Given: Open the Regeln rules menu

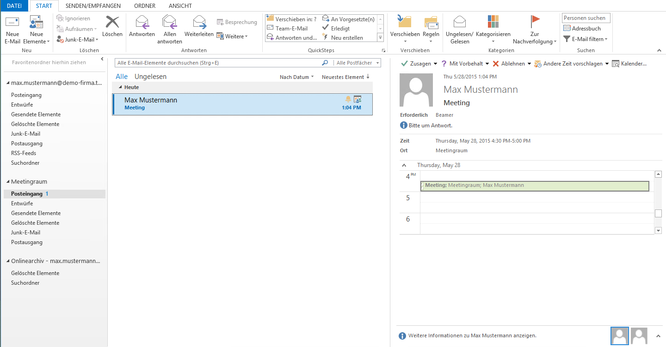Looking at the screenshot, I should 431,30.
